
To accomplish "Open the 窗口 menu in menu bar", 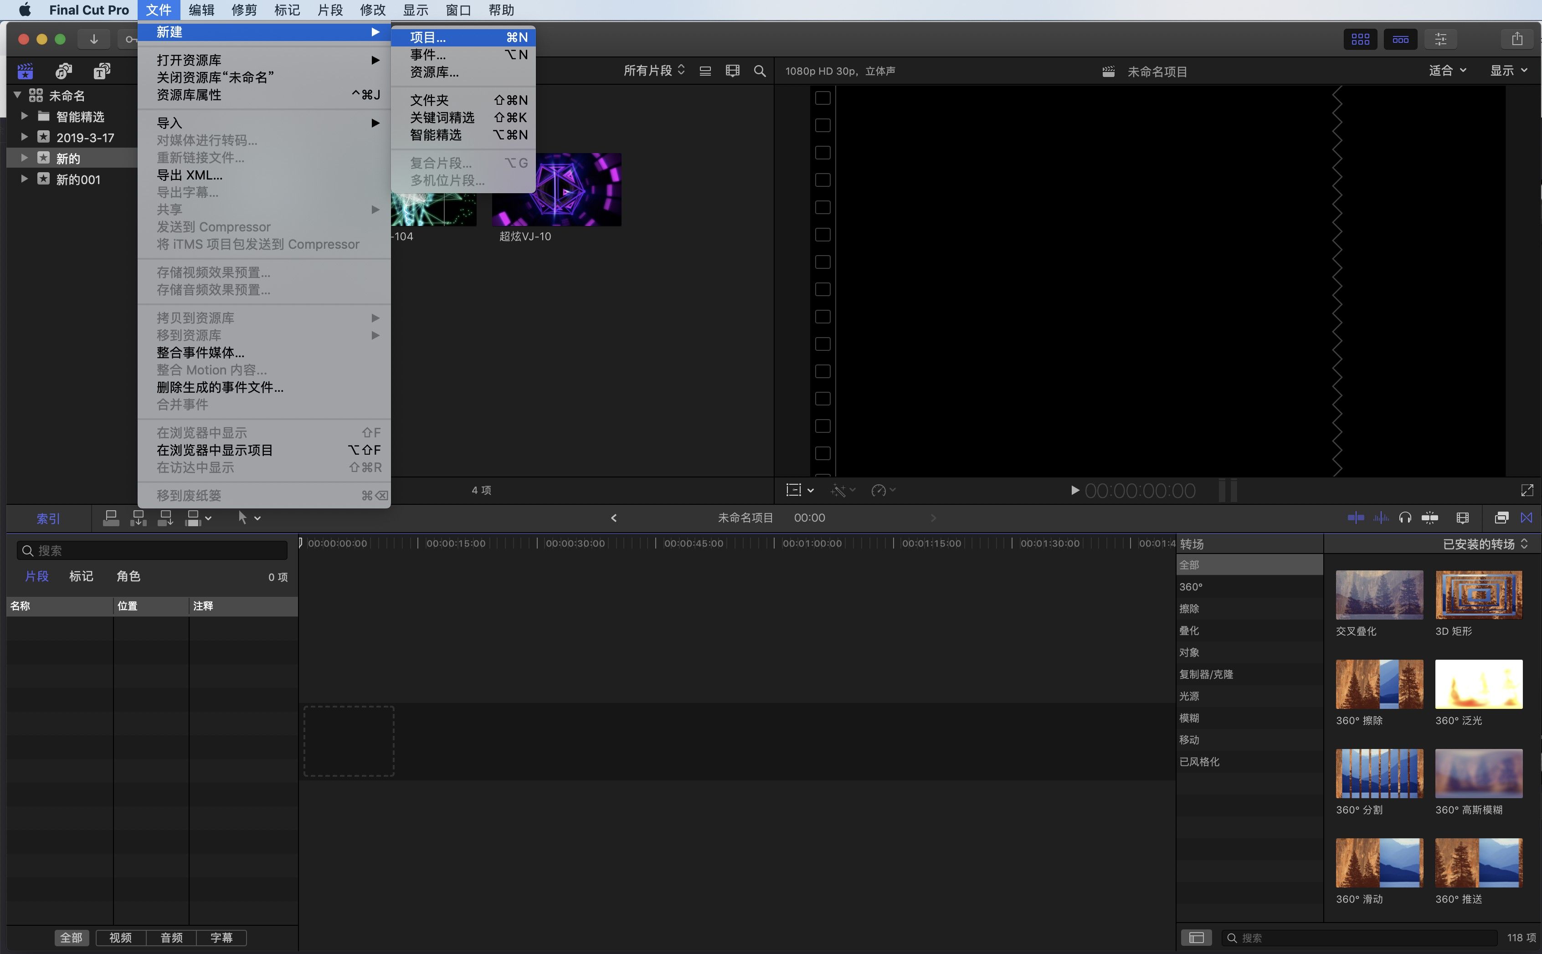I will click(458, 10).
